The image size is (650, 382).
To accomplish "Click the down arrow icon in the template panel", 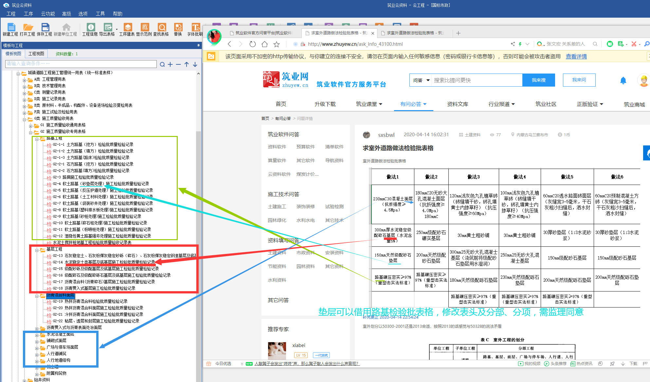I will (195, 64).
